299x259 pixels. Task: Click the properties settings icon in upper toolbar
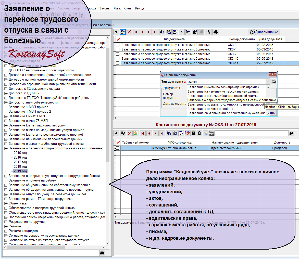pos(195,32)
